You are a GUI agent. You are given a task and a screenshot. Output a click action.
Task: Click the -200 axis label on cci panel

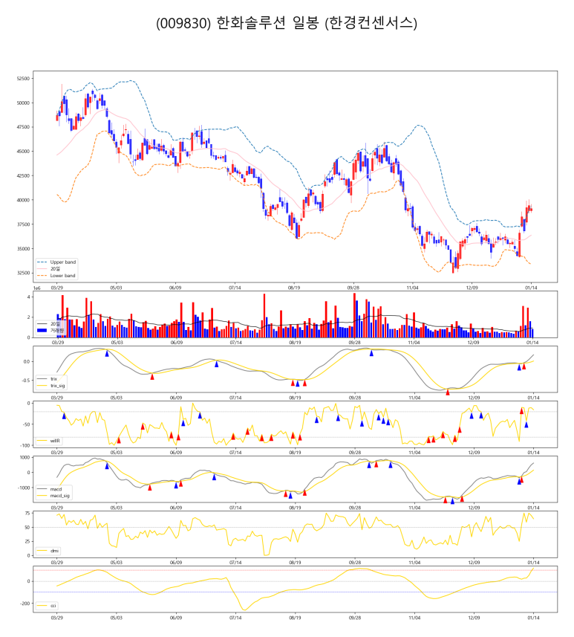tap(25, 604)
